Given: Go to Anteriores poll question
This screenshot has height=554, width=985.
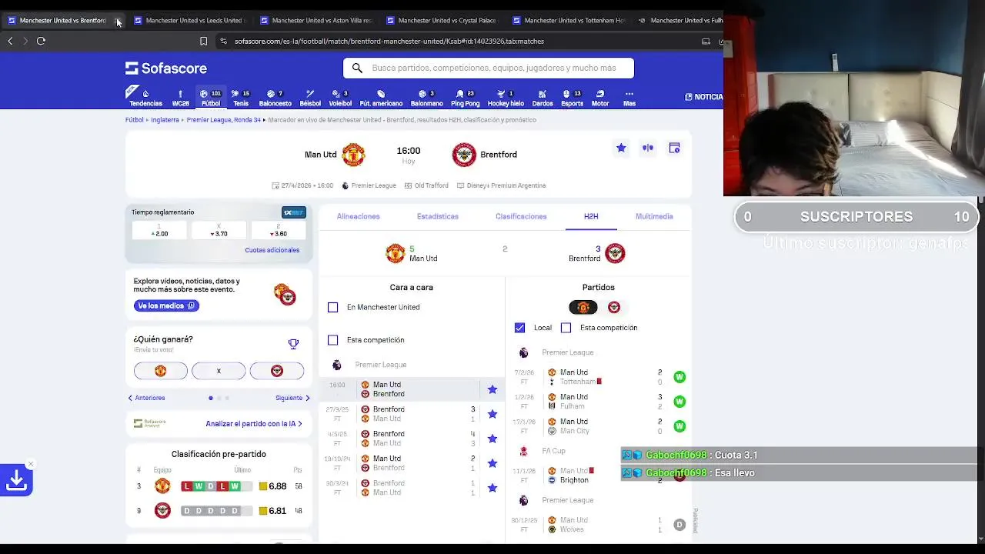Looking at the screenshot, I should 146,398.
